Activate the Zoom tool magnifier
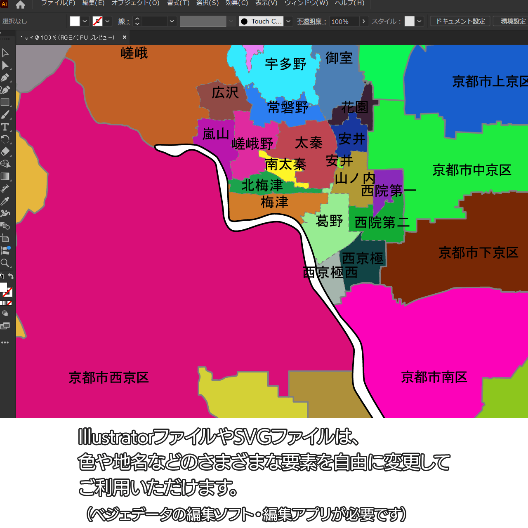Viewport: 528px width, 528px height. point(5,263)
